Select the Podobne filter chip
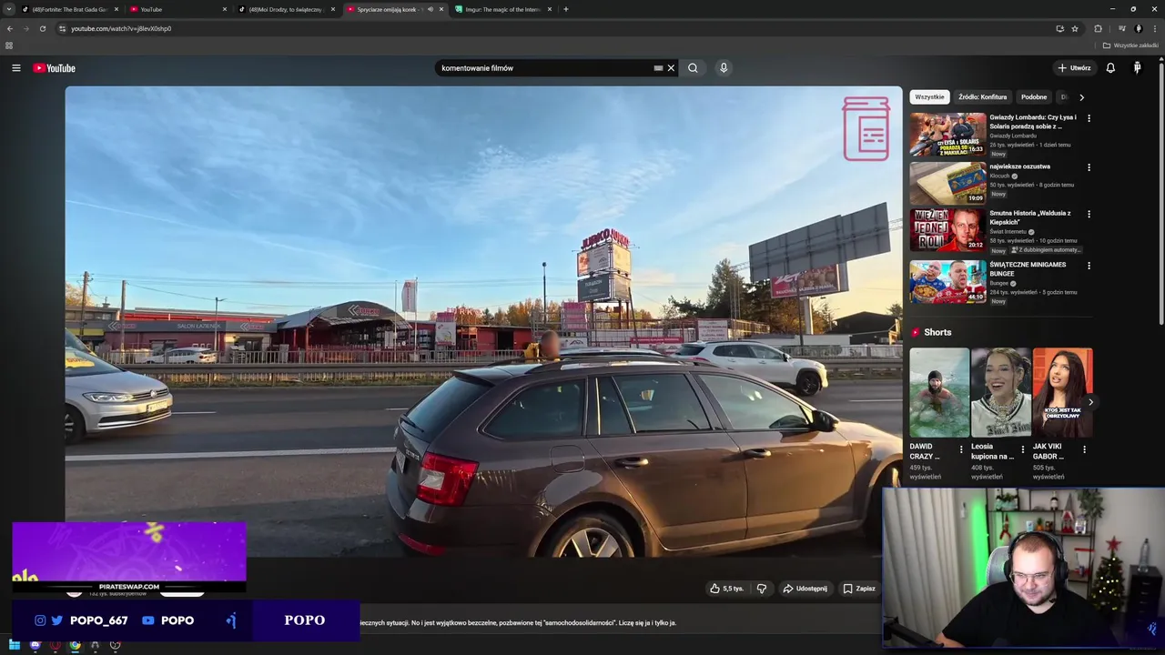This screenshot has height=655, width=1165. tap(1034, 97)
